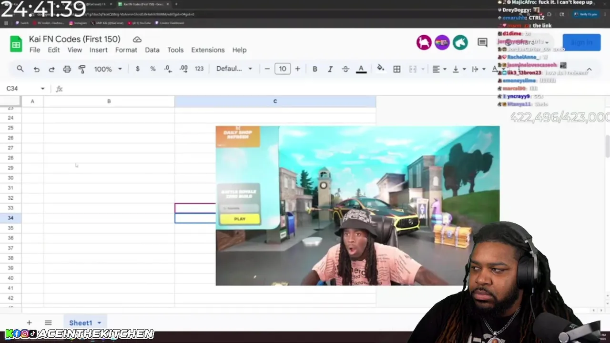Open the Default font dropdown
This screenshot has width=610, height=343.
[x=234, y=69]
